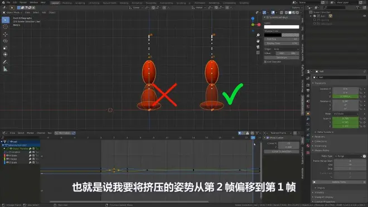Click the Update Paths button

(x=338, y=182)
